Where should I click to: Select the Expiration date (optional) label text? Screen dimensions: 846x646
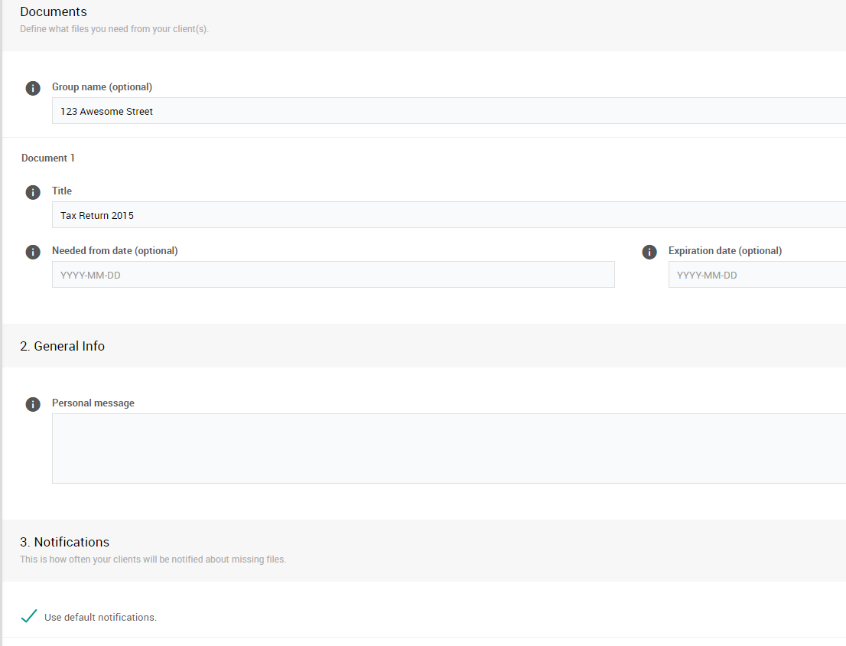click(724, 250)
